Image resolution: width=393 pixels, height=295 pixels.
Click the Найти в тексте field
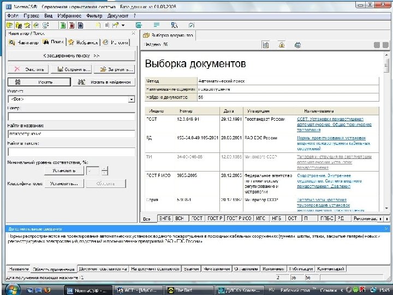pyautogui.click(x=72, y=152)
